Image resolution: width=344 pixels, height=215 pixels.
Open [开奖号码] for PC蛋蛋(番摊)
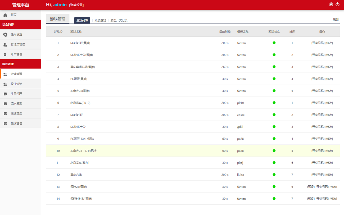[x=318, y=79]
